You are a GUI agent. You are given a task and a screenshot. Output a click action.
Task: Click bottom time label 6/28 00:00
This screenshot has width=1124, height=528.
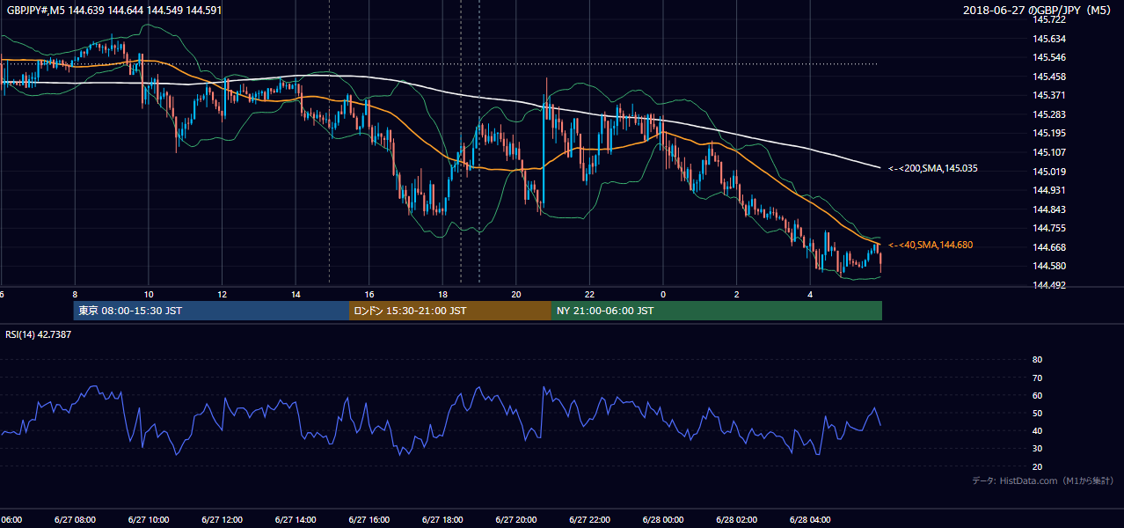click(663, 520)
